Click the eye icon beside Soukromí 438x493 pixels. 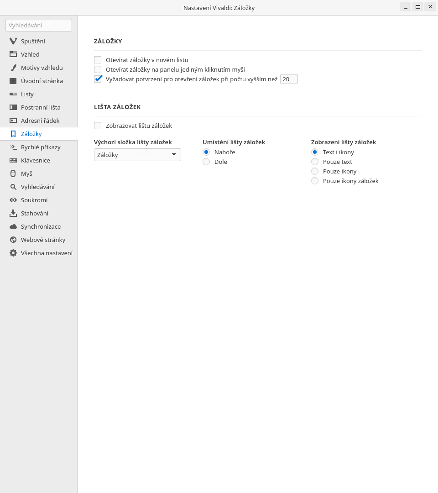(x=13, y=200)
